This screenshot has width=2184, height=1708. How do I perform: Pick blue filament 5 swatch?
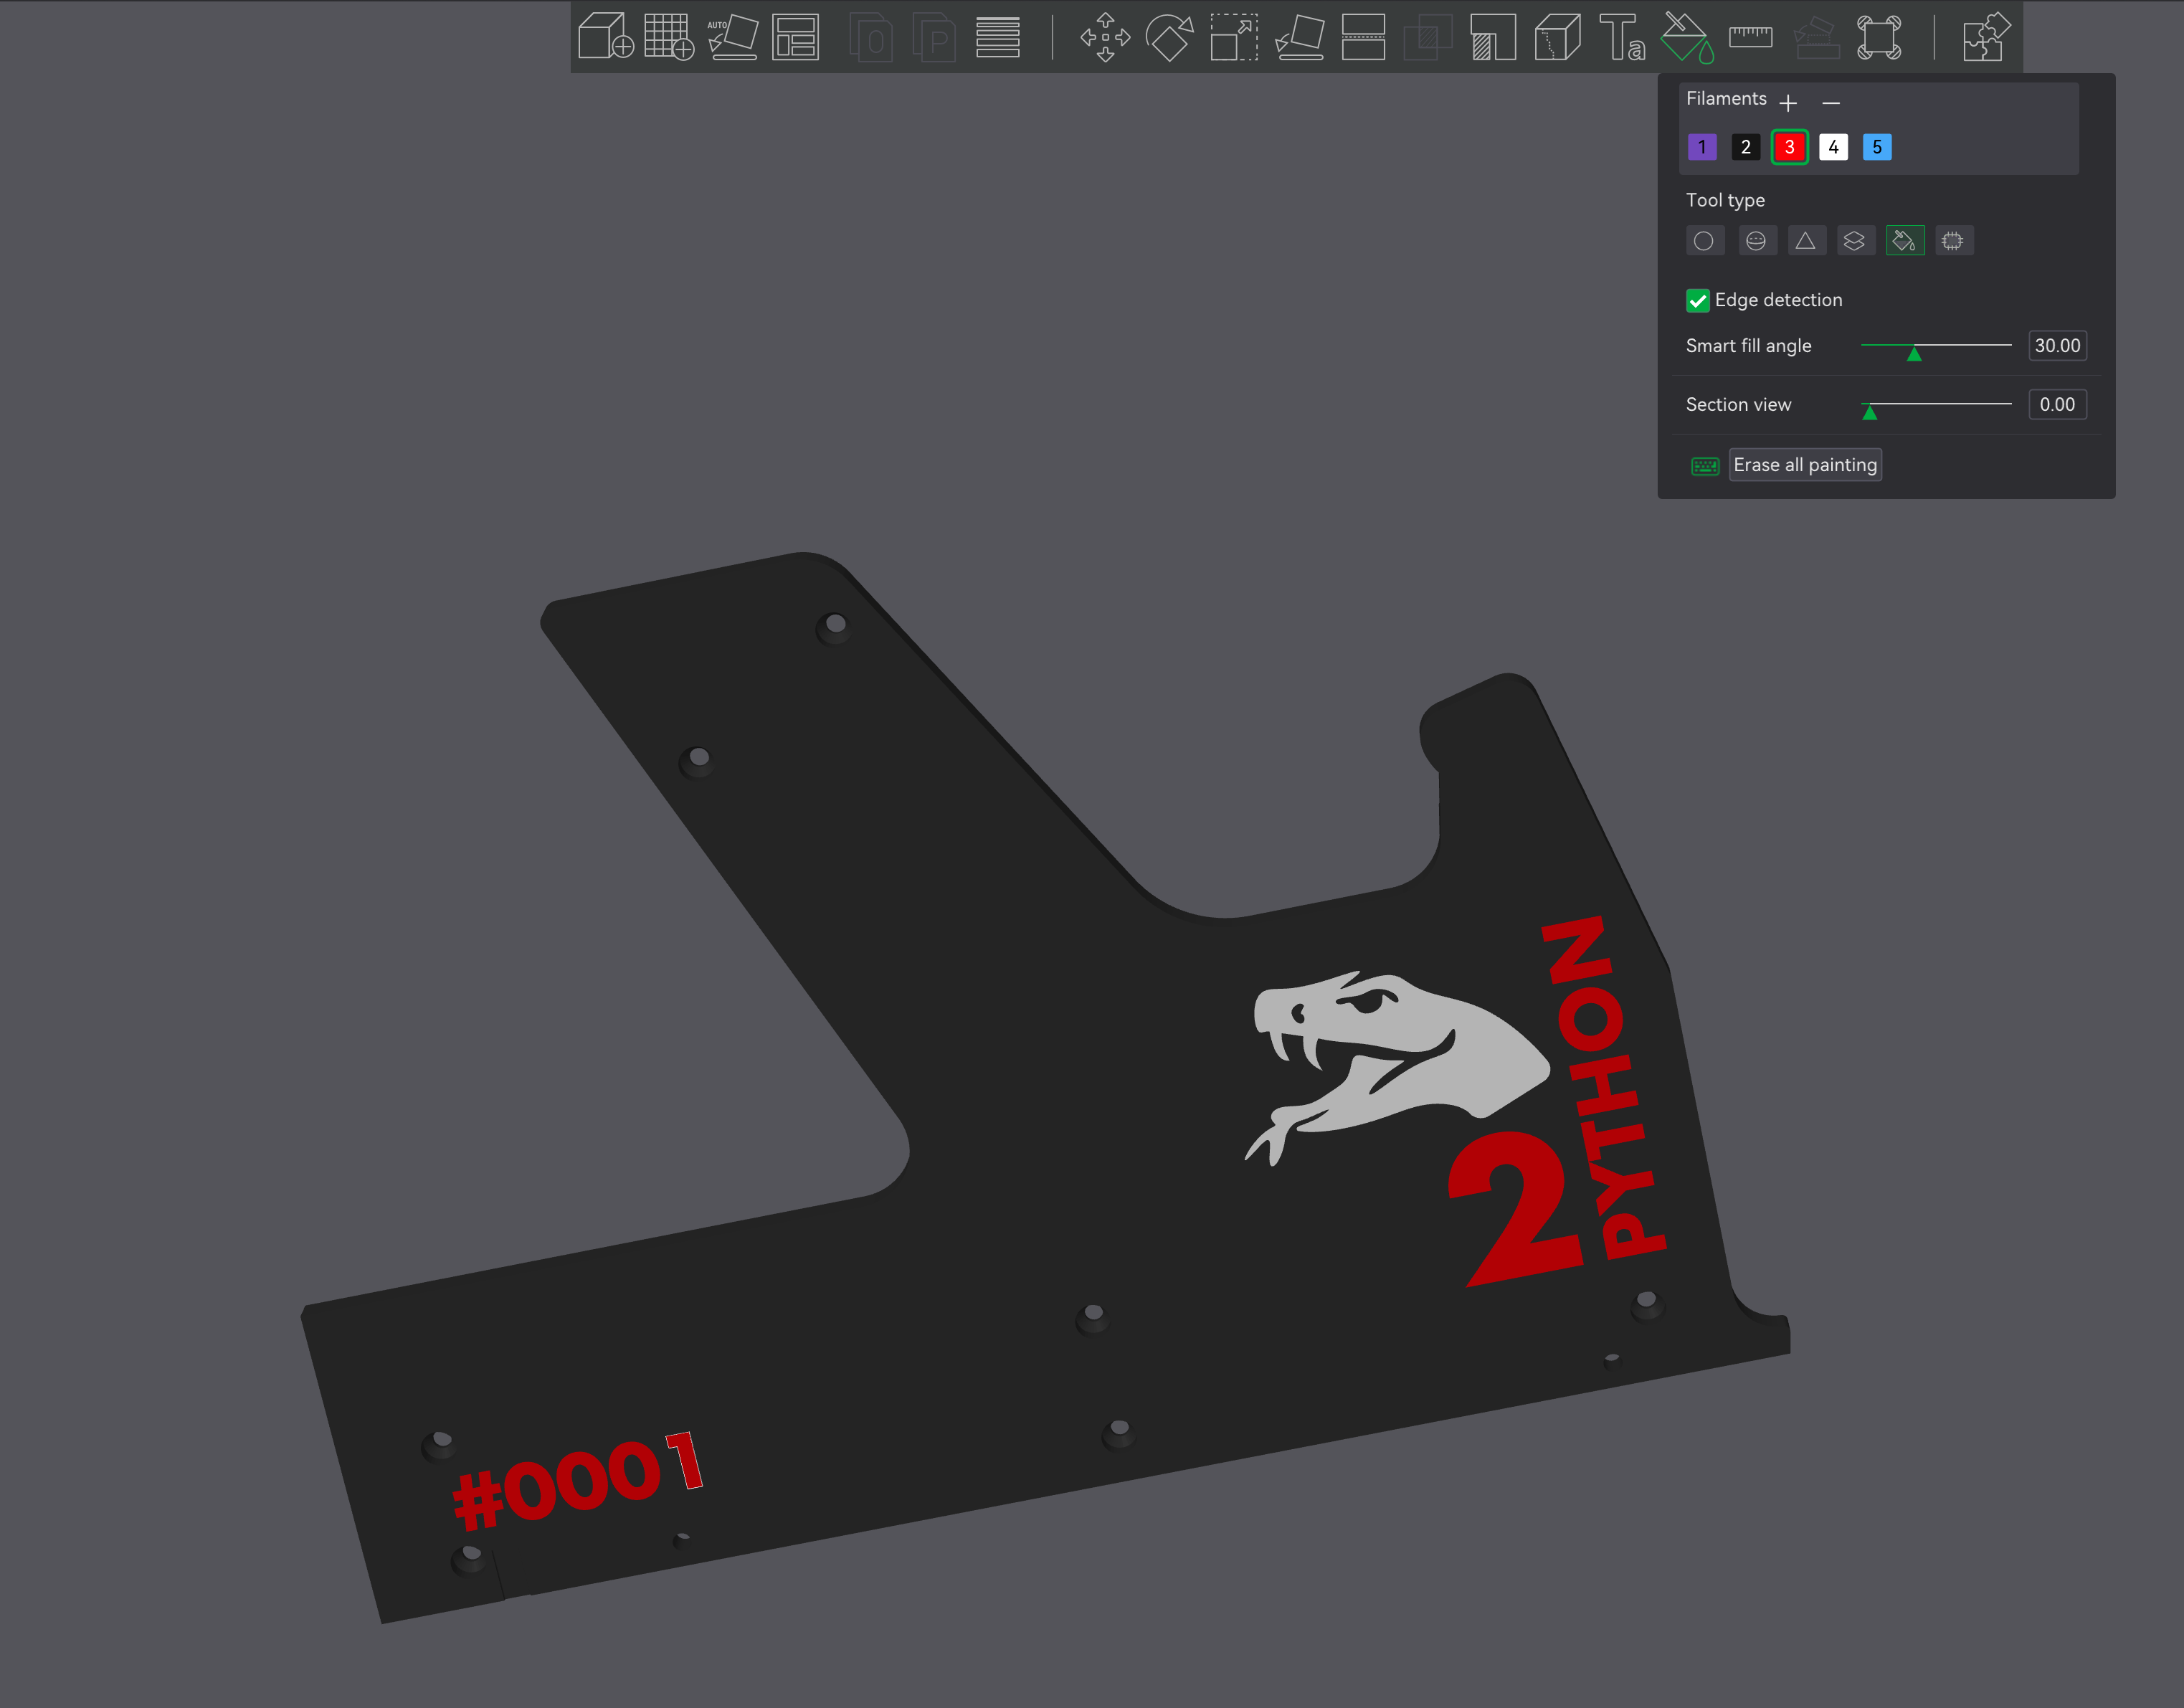pos(1877,147)
